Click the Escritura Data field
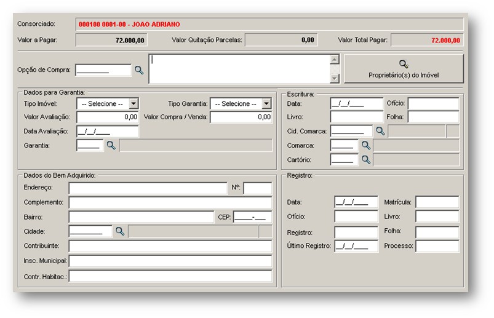Viewport: 494px width, 318px height. (x=357, y=103)
